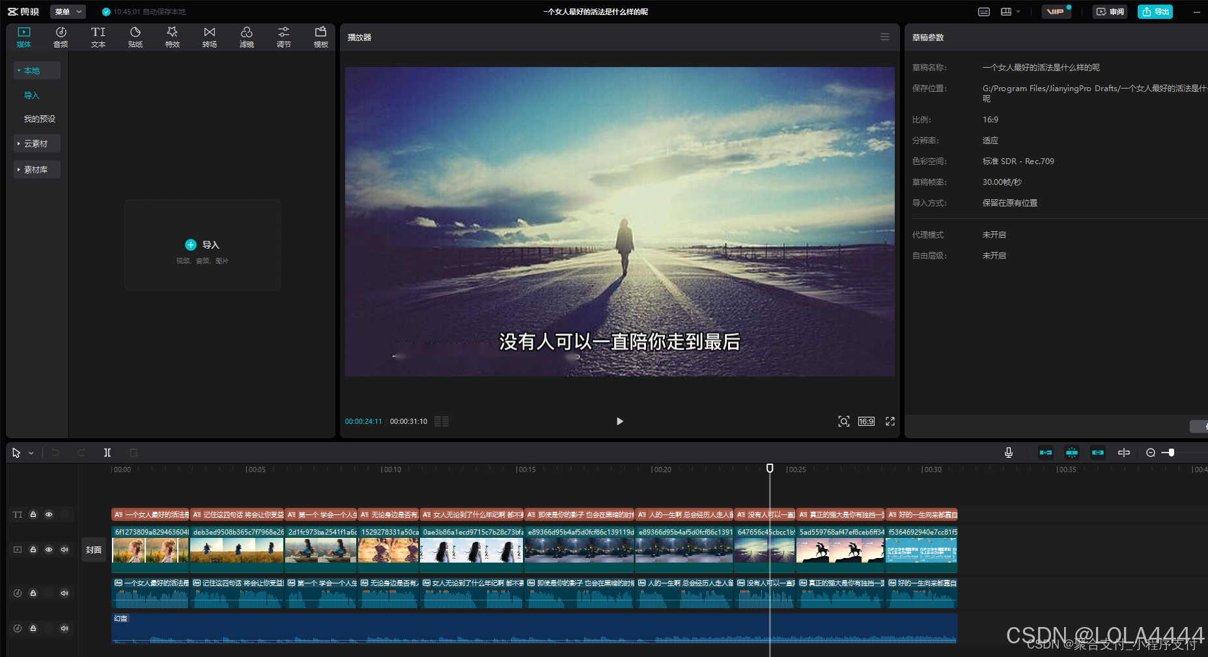Toggle preview axis icon
The image size is (1208, 657).
pyautogui.click(x=1124, y=453)
